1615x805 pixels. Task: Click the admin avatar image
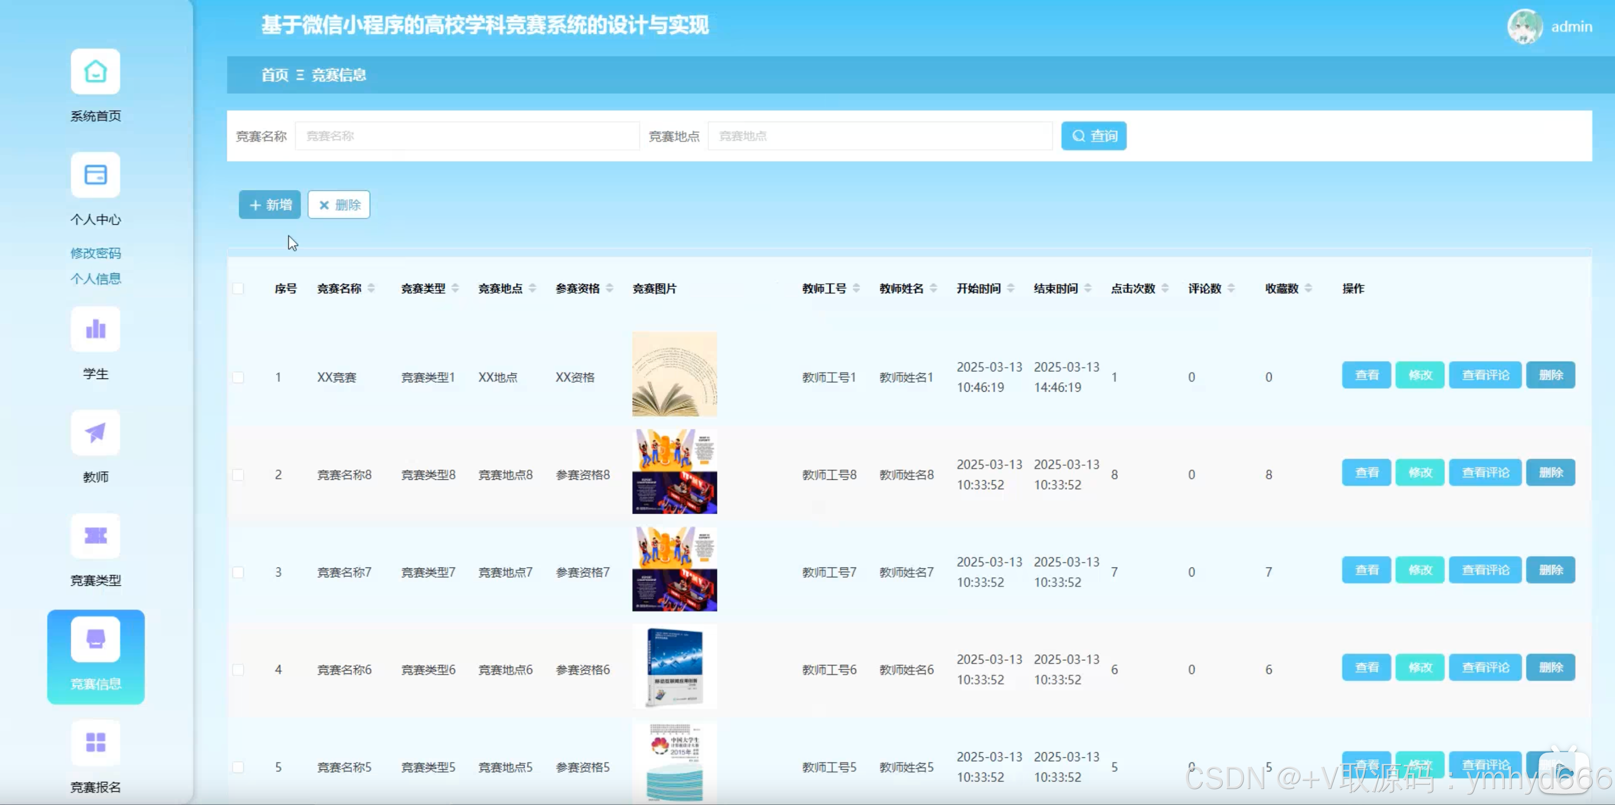(1525, 26)
